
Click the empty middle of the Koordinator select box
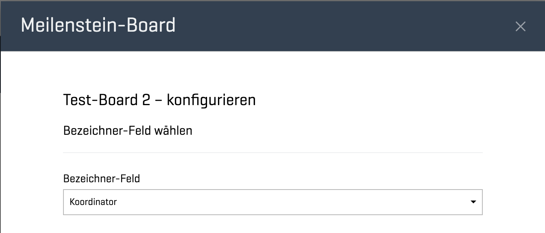(285, 202)
